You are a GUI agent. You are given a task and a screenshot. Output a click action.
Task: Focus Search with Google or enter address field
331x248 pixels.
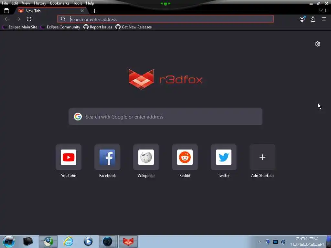click(x=165, y=117)
